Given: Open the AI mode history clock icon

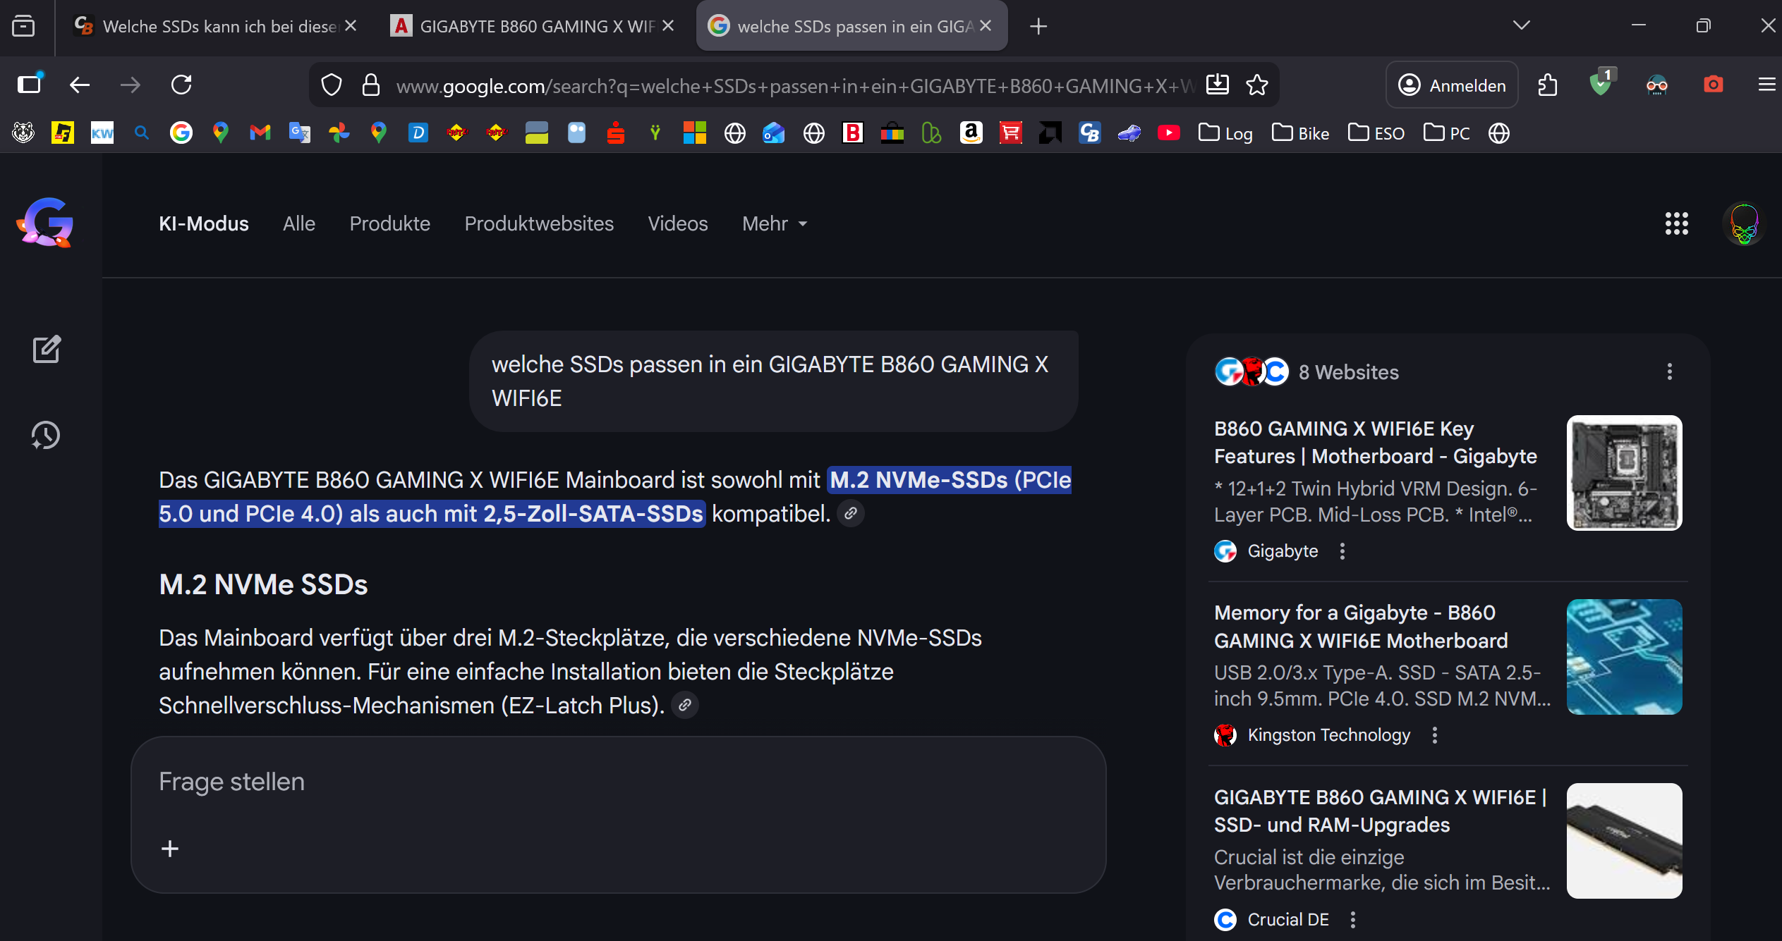Looking at the screenshot, I should click(x=46, y=435).
